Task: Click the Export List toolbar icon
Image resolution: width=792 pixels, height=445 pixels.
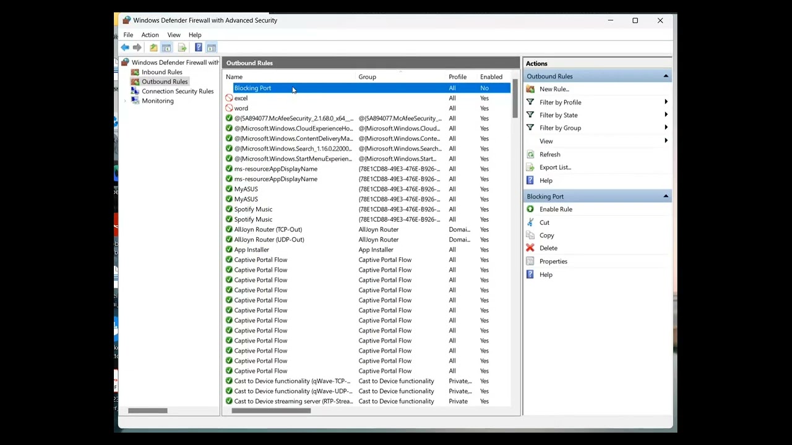Action: click(182, 48)
